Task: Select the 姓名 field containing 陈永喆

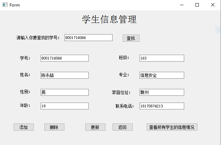Action: pyautogui.click(x=64, y=75)
